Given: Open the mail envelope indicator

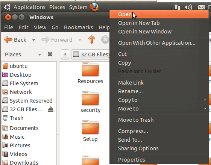Looking at the screenshot, I should 201,7.
